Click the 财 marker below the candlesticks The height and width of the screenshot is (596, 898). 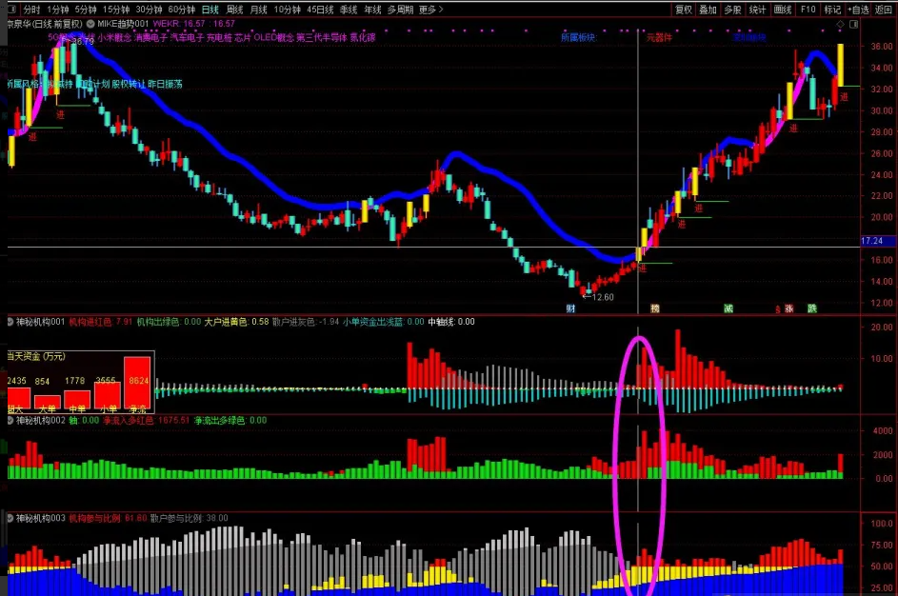[x=570, y=308]
